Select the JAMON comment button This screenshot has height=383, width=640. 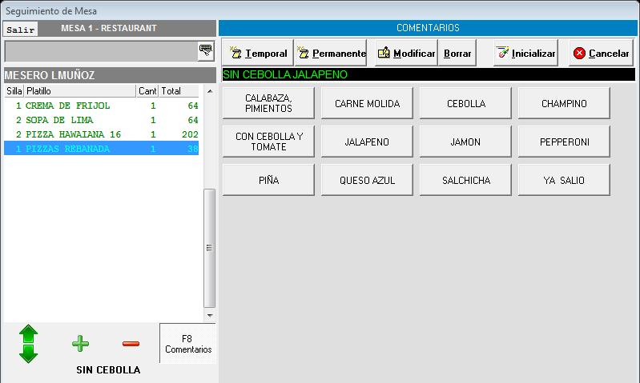click(x=465, y=142)
